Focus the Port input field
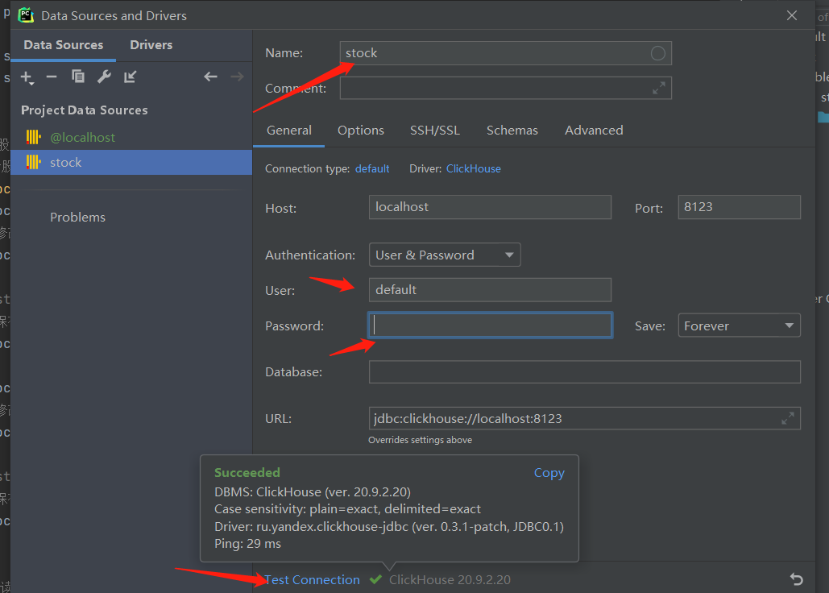 coord(739,207)
